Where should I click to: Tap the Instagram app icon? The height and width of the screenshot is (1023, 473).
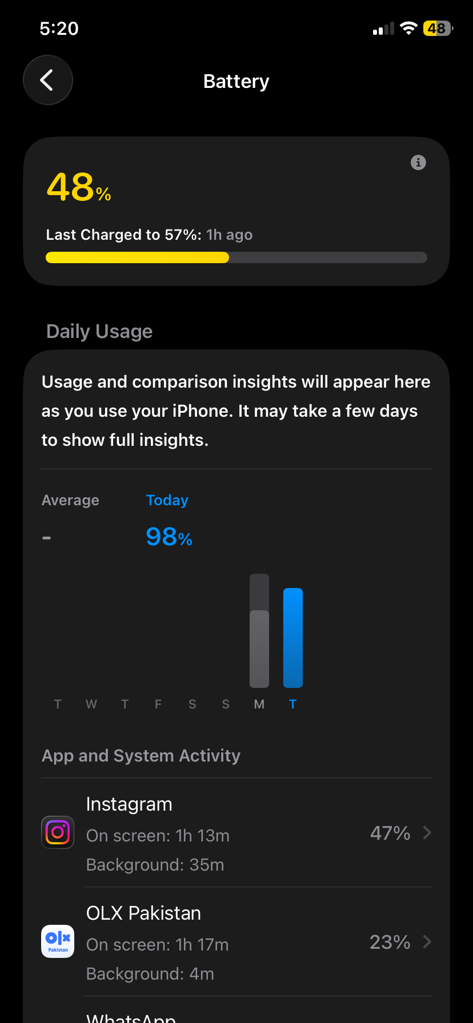click(58, 832)
